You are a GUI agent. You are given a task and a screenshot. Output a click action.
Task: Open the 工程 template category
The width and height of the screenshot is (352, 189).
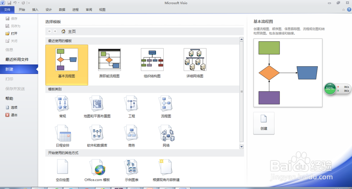pyautogui.click(x=132, y=107)
